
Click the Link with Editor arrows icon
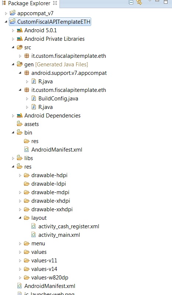point(139,2)
